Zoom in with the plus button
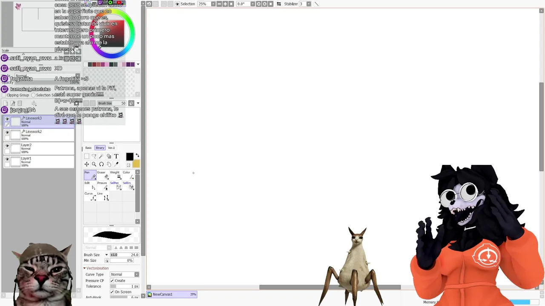 (x=225, y=4)
